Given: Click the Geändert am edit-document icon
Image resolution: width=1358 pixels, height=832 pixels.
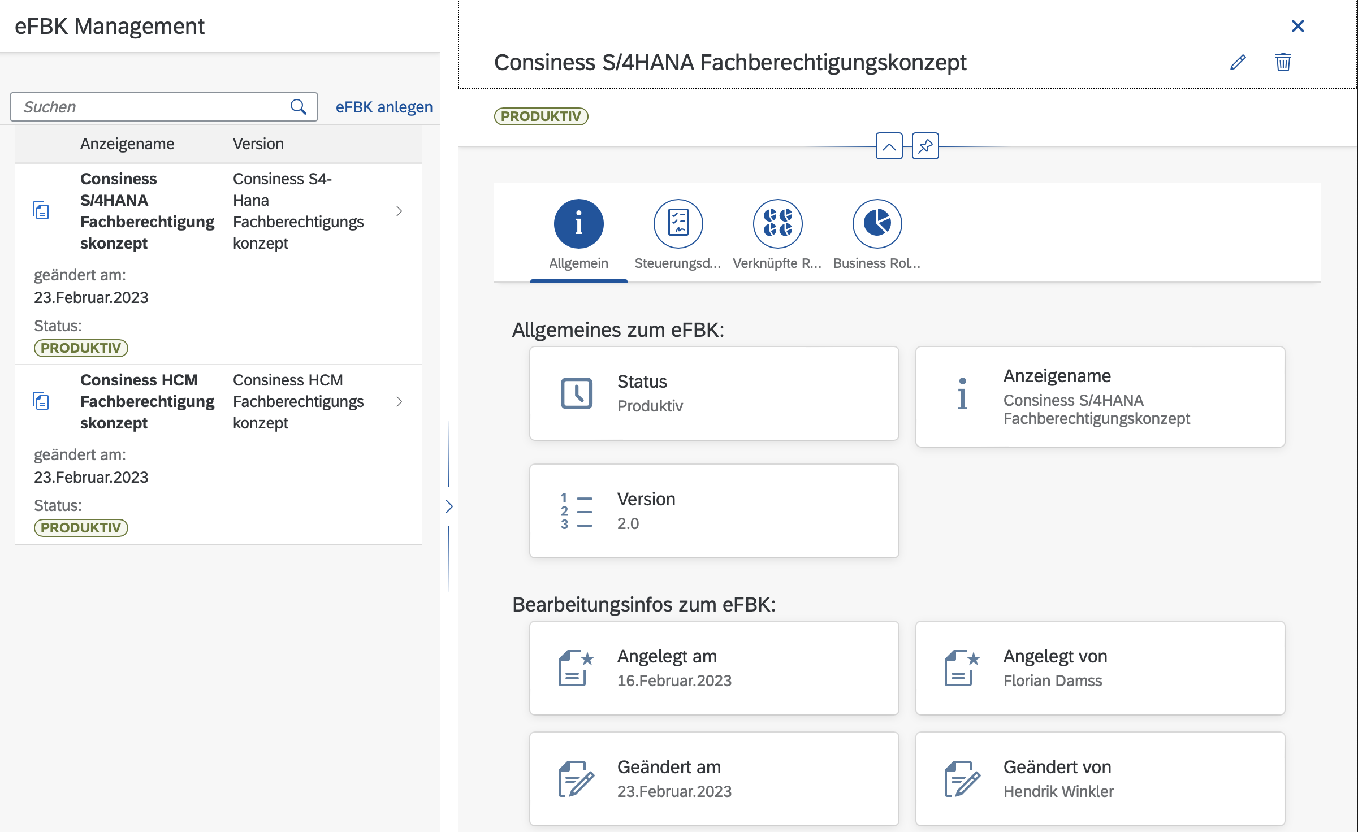Looking at the screenshot, I should coord(576,779).
